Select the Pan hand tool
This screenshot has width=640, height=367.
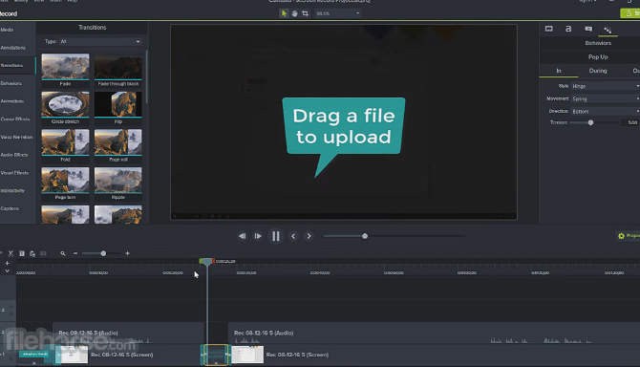295,13
